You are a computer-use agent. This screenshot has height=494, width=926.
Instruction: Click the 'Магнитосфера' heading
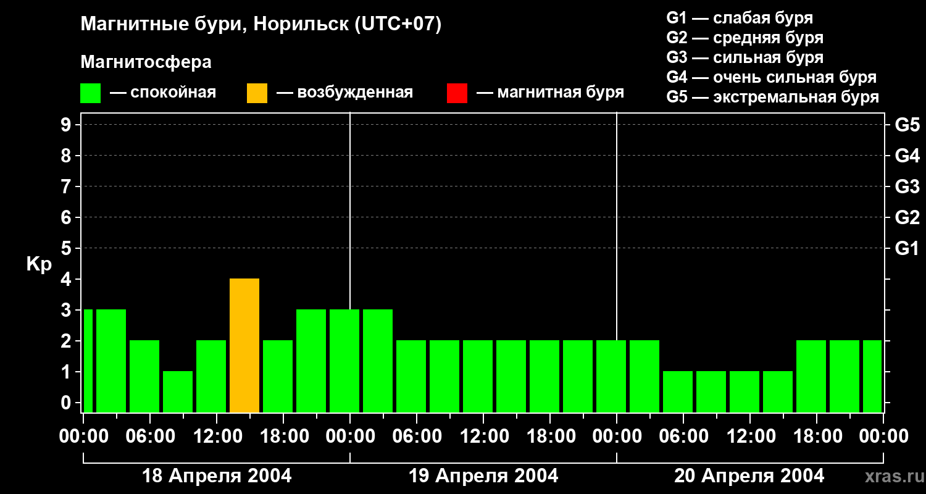(x=146, y=62)
